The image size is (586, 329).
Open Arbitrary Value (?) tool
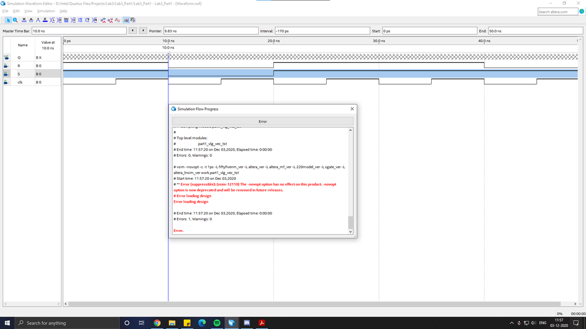87,20
